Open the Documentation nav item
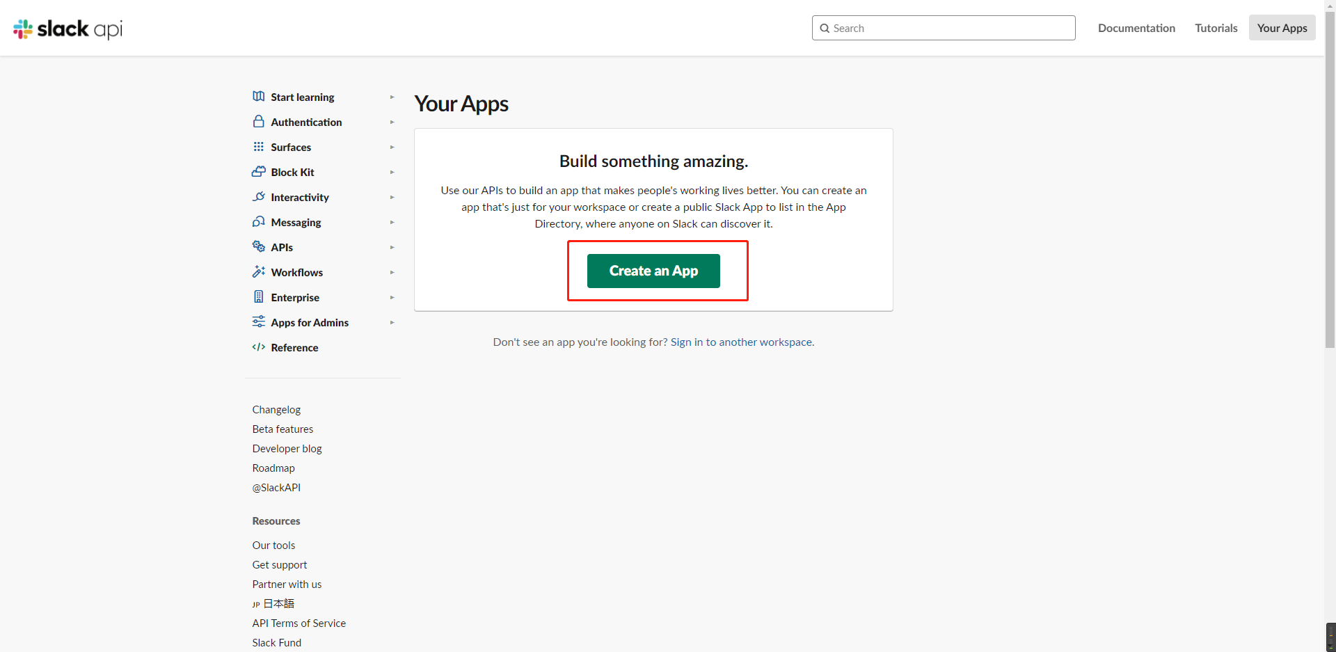 point(1136,28)
